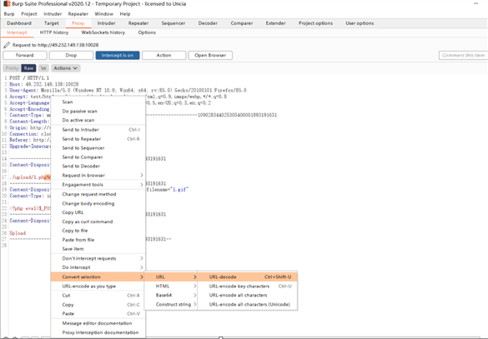Viewport: 488px width, 339px height.
Task: Click Send to Repeater
Action: (x=98, y=139)
